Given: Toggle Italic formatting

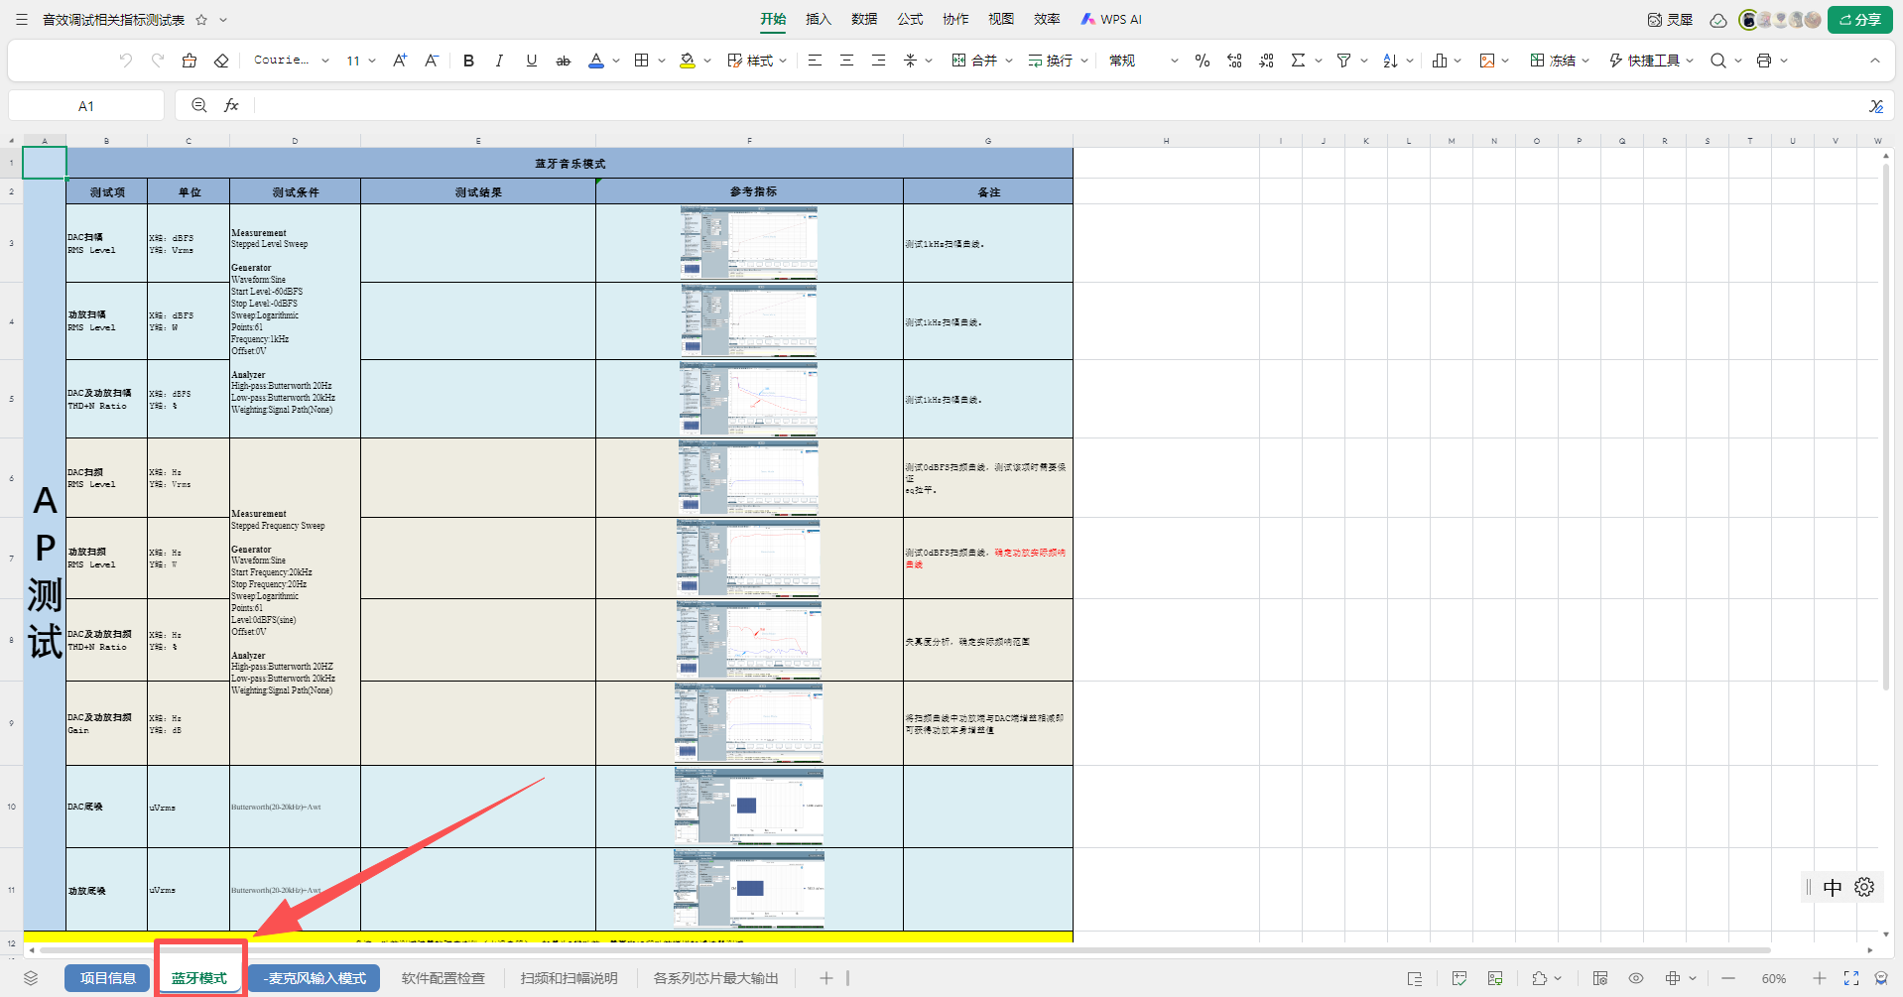Looking at the screenshot, I should click(499, 61).
